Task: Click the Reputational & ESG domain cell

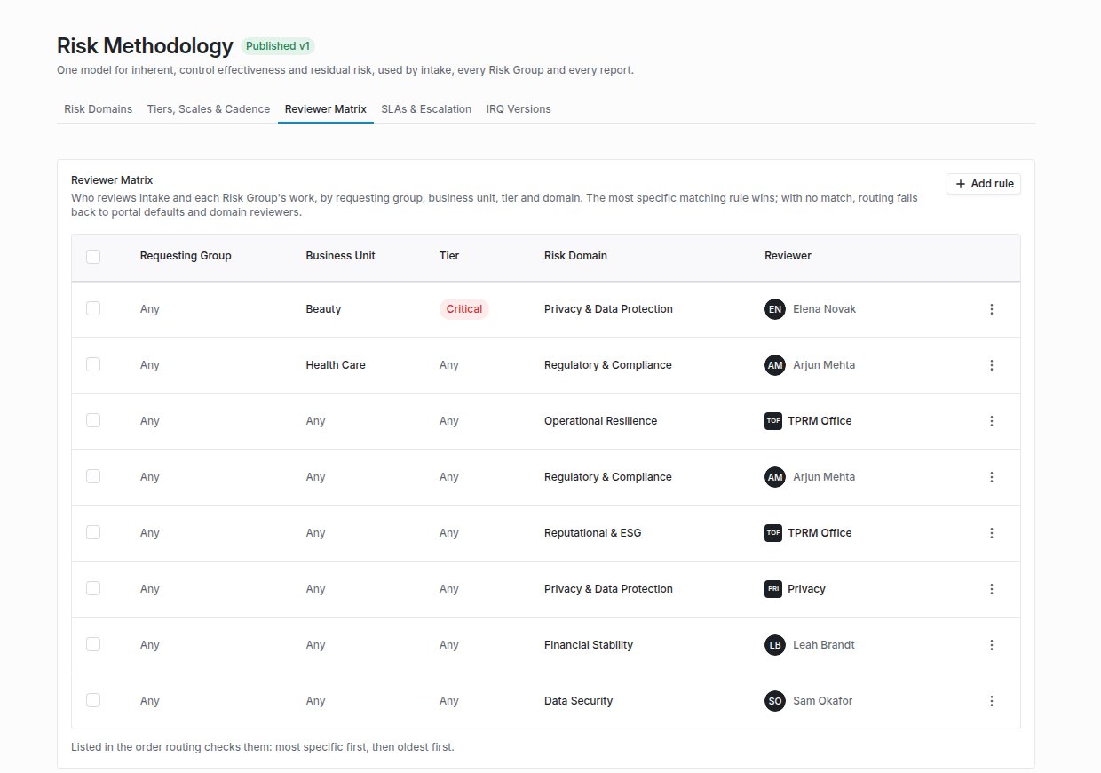Action: click(x=592, y=533)
